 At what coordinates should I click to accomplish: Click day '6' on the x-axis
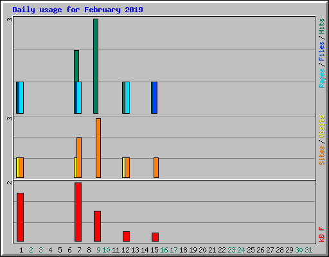[x=69, y=250]
